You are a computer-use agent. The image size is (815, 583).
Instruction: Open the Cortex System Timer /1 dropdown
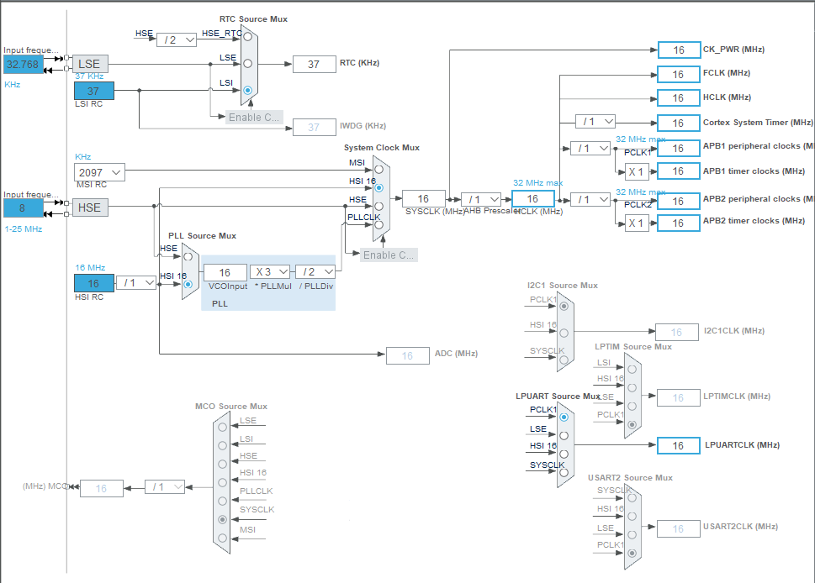coord(595,122)
